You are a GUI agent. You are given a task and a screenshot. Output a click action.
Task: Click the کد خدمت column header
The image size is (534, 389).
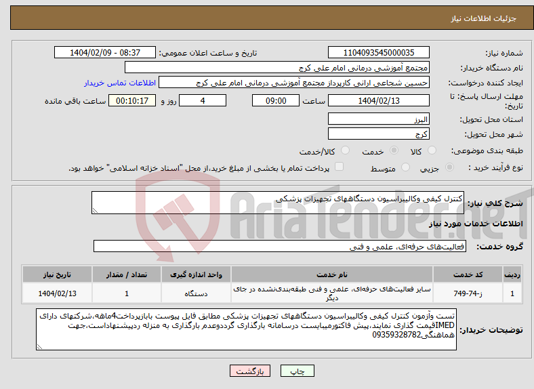[468, 274]
